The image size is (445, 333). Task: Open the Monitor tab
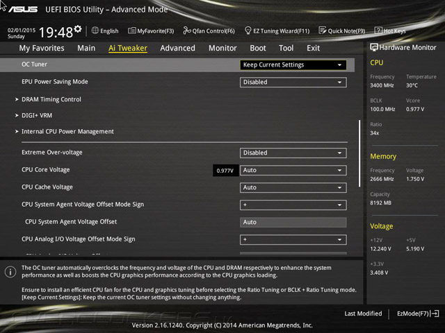222,48
